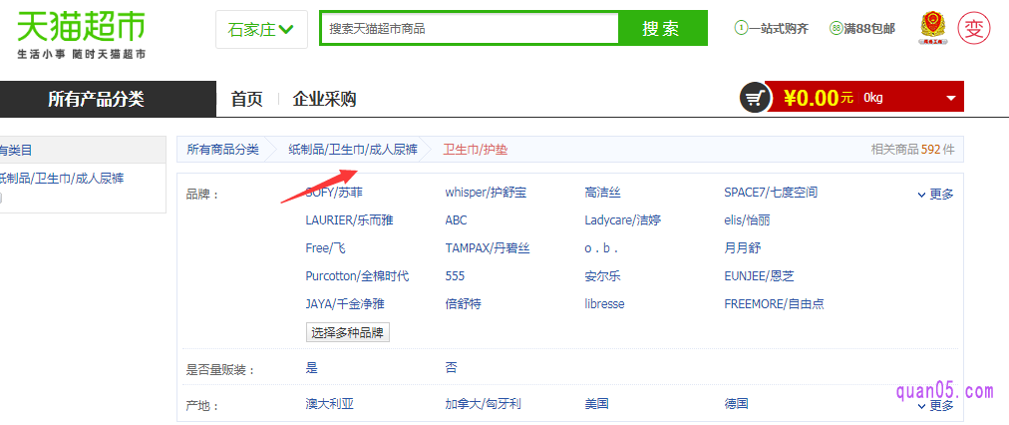
Task: Open the shopping cart icon
Action: (755, 98)
